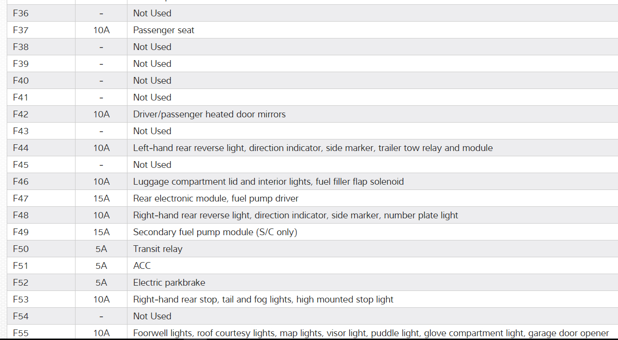Click the F37 fuse number cell
618x340 pixels.
point(21,30)
